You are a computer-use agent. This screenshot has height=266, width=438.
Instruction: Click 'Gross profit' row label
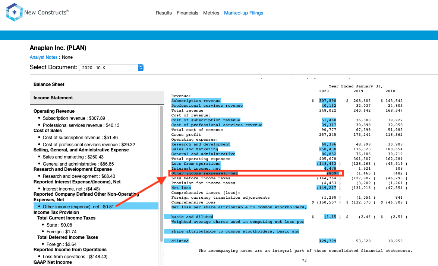(x=186, y=135)
